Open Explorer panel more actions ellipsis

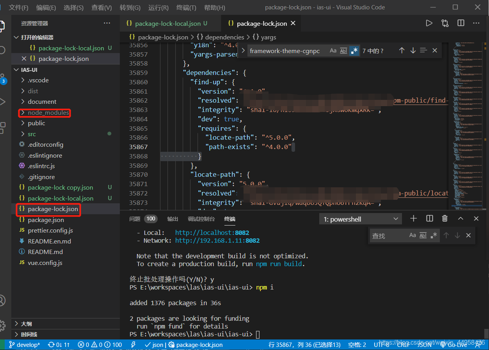coord(107,23)
